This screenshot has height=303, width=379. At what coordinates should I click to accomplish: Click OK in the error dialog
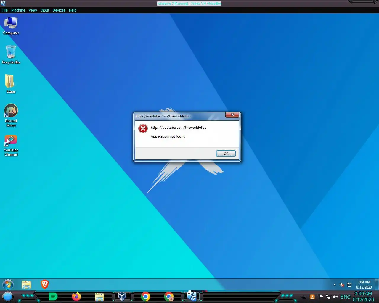tap(226, 153)
